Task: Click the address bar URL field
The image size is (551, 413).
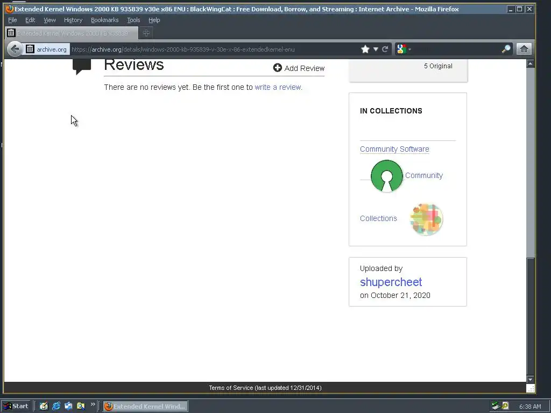Action: 214,49
